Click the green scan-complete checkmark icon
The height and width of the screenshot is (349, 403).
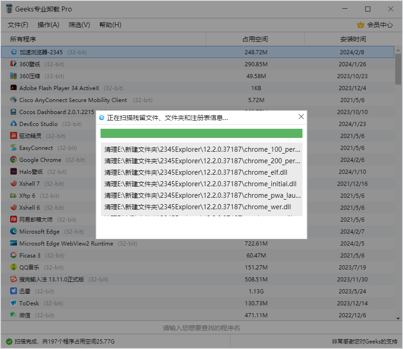click(x=9, y=342)
